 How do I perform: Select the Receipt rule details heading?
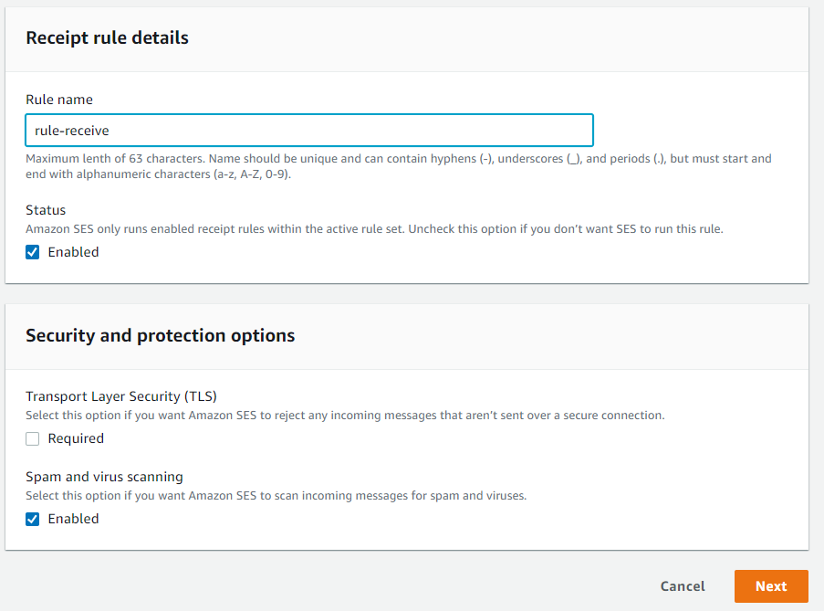click(x=107, y=37)
